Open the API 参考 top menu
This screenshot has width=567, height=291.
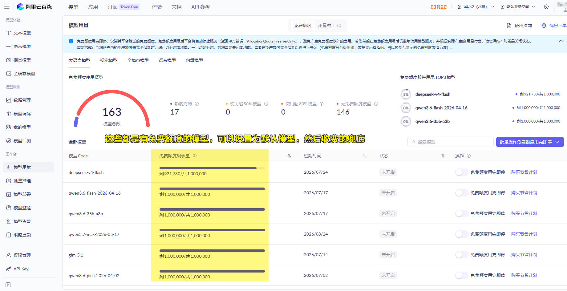[200, 7]
